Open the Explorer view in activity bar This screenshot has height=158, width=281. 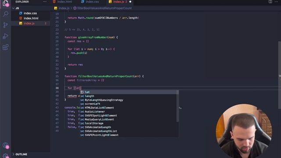pyautogui.click(x=5, y=3)
